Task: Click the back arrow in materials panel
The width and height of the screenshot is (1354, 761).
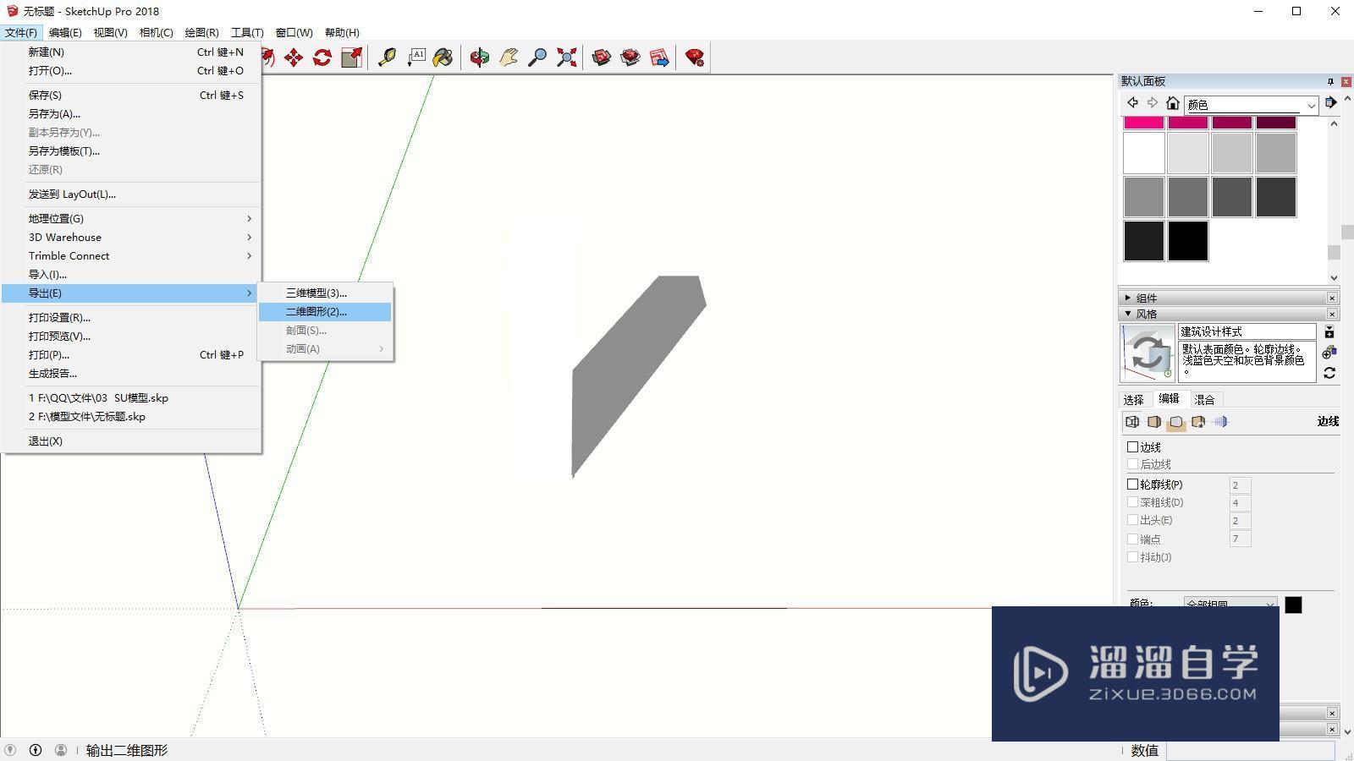Action: (1132, 103)
